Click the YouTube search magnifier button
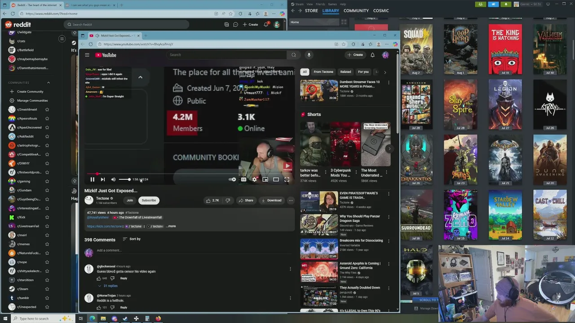This screenshot has width=575, height=323. tap(293, 55)
